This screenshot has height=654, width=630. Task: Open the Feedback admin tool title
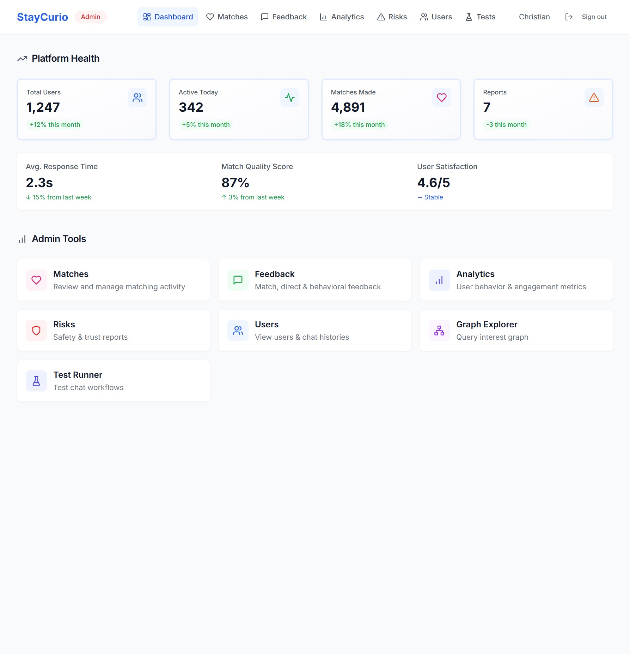pyautogui.click(x=275, y=274)
